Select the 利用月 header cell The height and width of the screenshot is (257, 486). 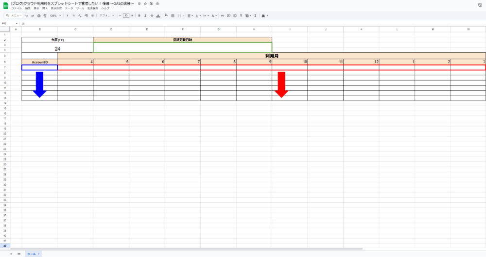click(x=272, y=56)
